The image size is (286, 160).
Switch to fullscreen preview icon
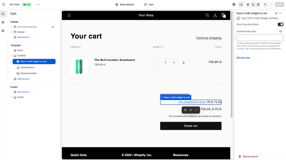[x=258, y=5]
